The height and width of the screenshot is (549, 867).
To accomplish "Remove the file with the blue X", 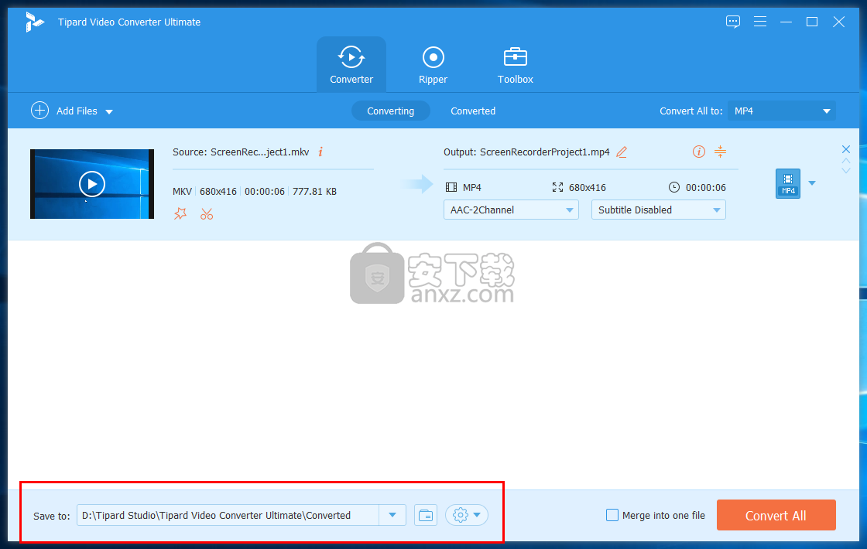I will 845,149.
